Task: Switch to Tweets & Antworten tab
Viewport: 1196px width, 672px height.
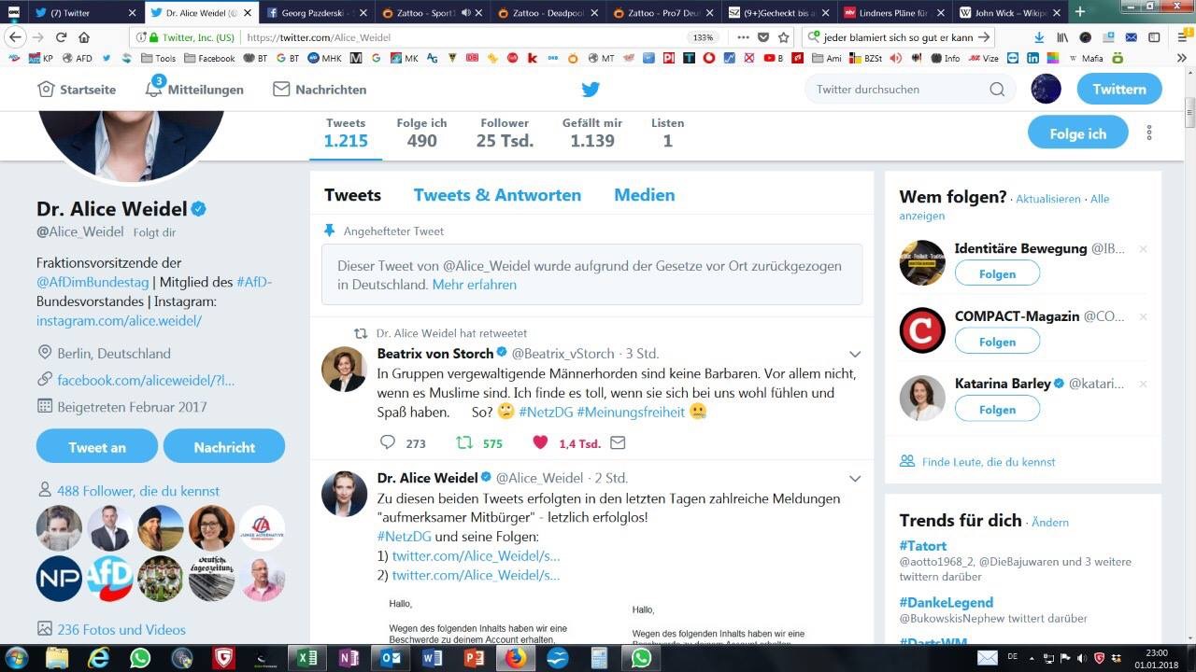Action: (x=497, y=195)
